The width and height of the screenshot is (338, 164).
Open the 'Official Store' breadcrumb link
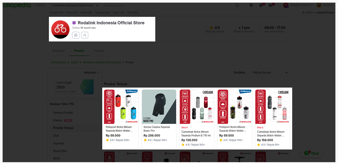[x=58, y=62]
